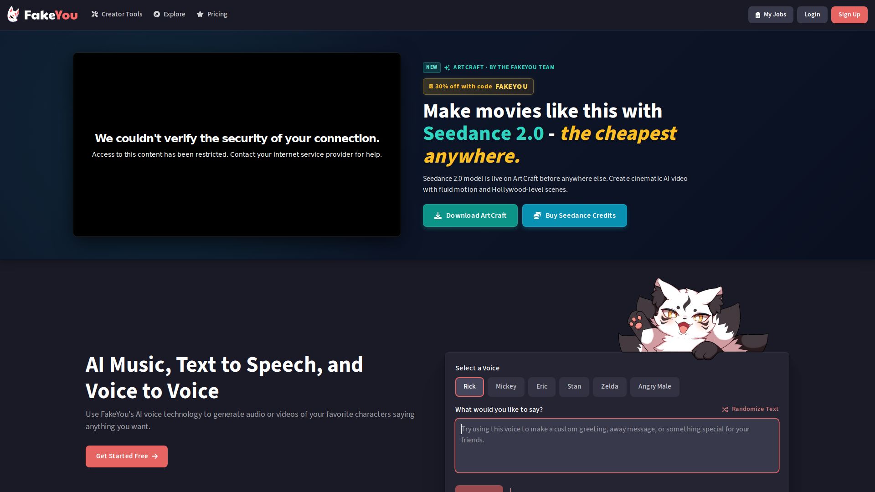Go to the Pricing page
The width and height of the screenshot is (875, 492).
click(x=212, y=14)
